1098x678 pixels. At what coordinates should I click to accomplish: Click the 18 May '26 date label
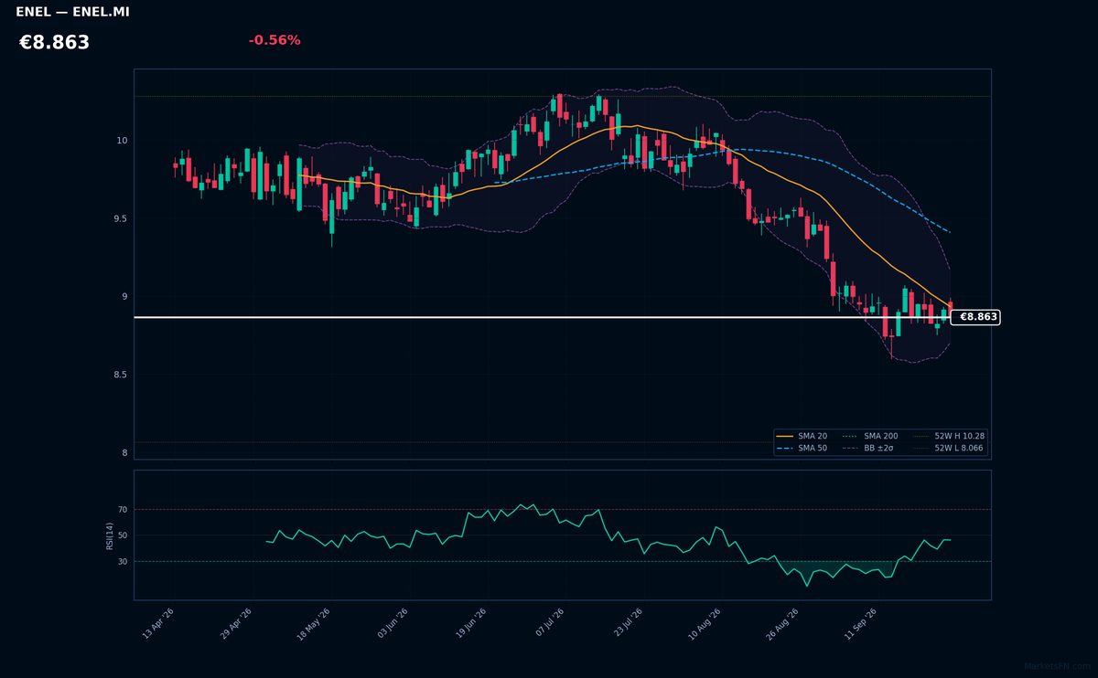(314, 623)
